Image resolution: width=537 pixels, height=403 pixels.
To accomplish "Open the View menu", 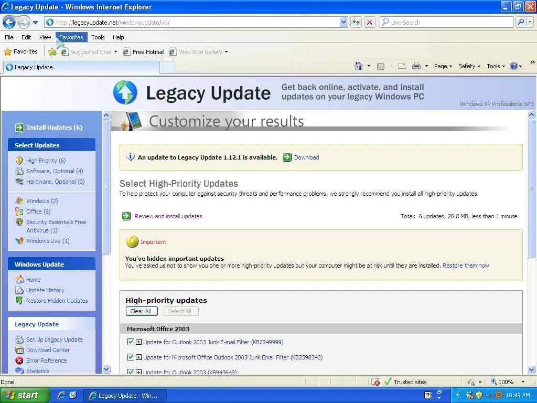I will 45,37.
